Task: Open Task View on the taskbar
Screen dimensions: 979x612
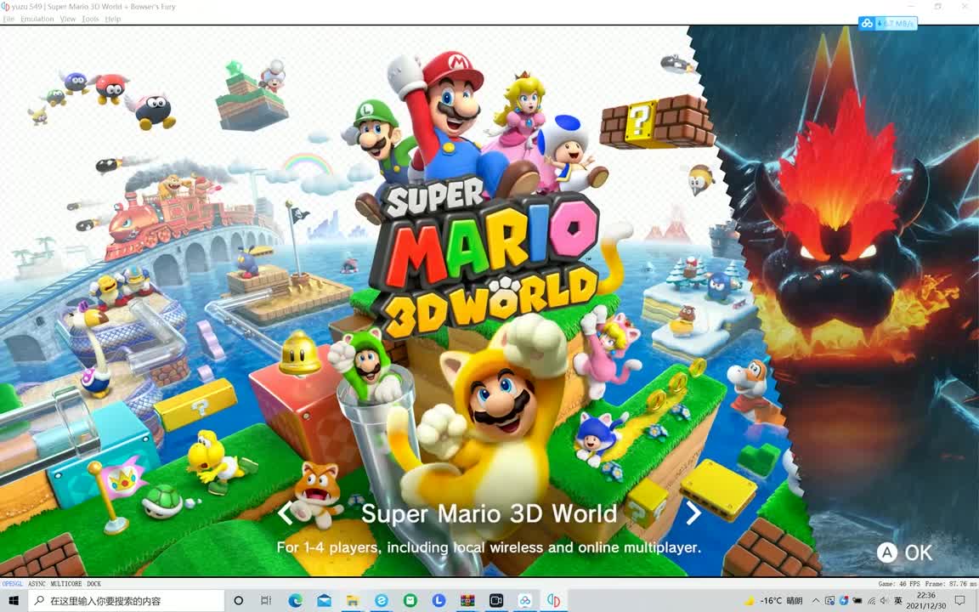Action: [x=266, y=600]
